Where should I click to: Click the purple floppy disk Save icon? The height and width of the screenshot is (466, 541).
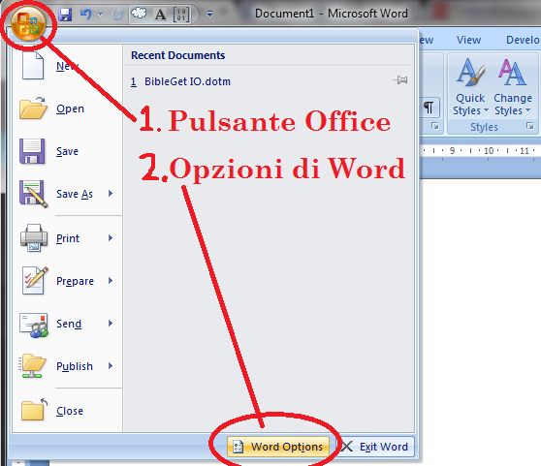pos(32,151)
